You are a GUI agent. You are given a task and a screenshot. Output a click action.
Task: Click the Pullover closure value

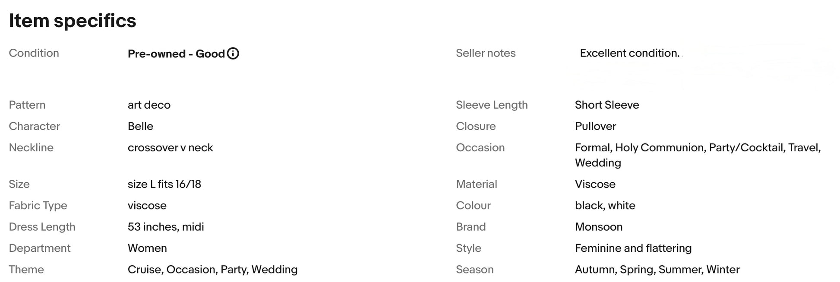595,126
